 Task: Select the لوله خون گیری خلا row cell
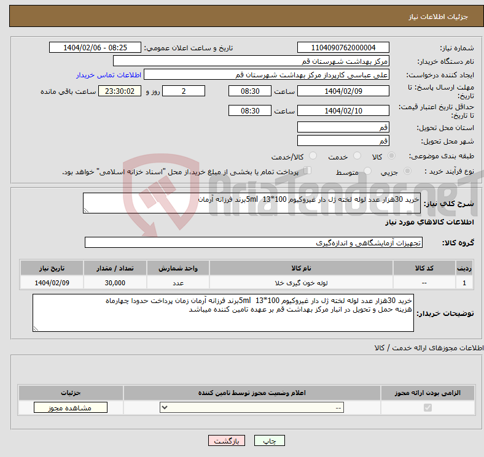pos(301,283)
